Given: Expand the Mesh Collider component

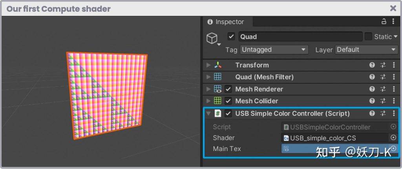Looking at the screenshot, I should point(208,101).
